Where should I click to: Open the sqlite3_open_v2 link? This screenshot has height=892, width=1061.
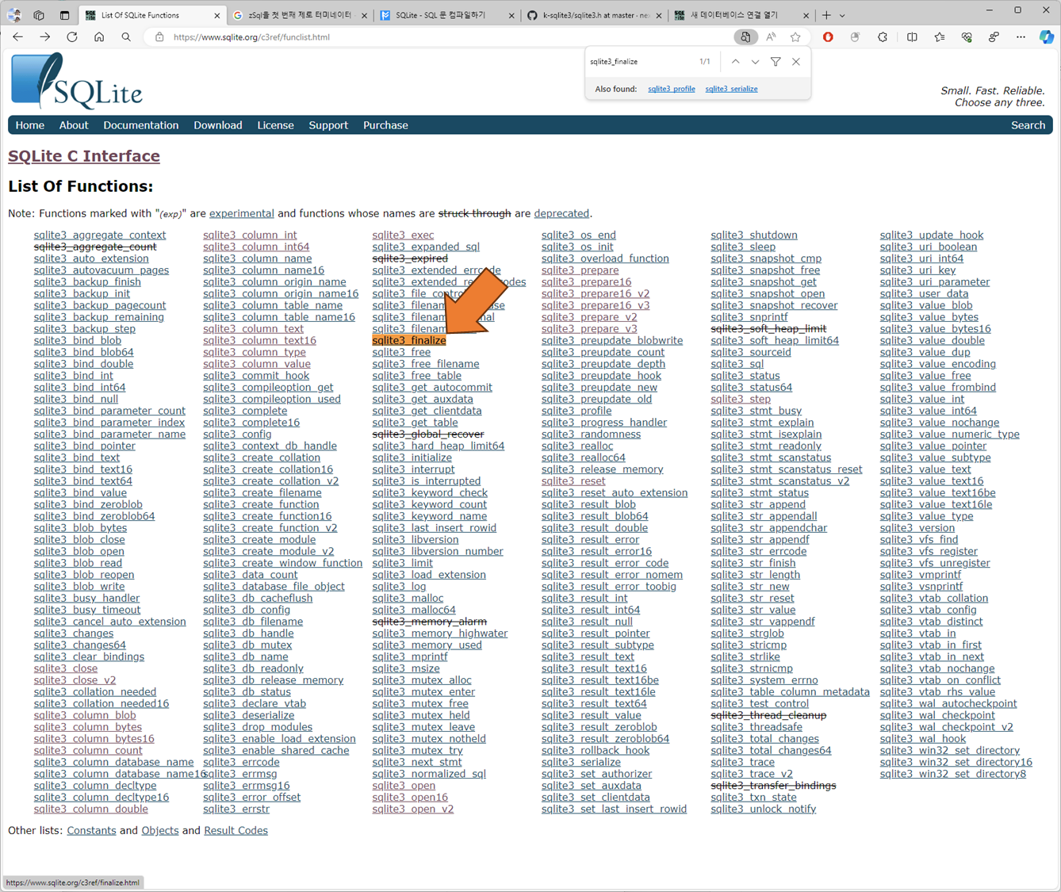(x=413, y=810)
